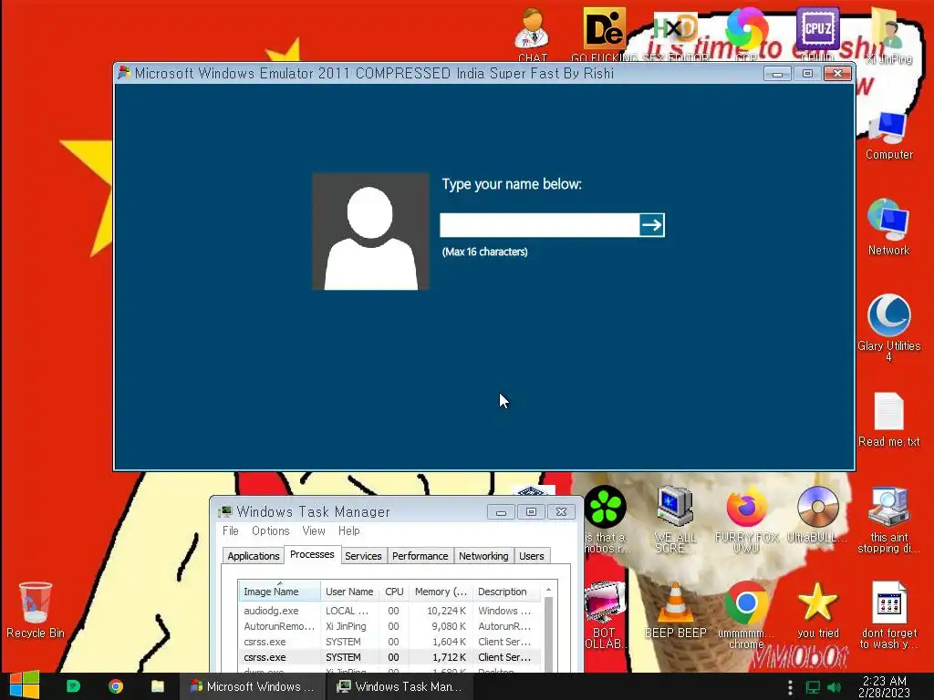Image resolution: width=934 pixels, height=700 pixels.
Task: Switch to Windows Task Manager taskbar button
Action: (400, 686)
